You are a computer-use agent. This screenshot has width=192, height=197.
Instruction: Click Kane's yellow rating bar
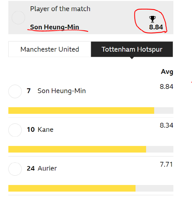point(77,149)
